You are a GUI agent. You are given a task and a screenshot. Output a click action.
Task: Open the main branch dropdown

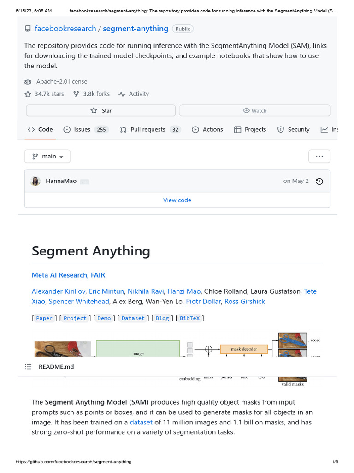pyautogui.click(x=47, y=157)
